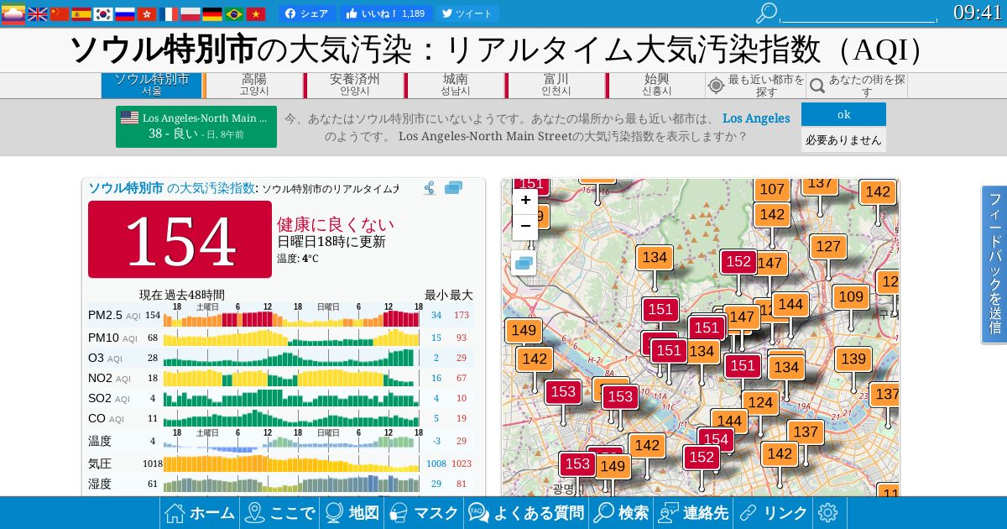Switch language with the South Korea flag

(x=103, y=13)
